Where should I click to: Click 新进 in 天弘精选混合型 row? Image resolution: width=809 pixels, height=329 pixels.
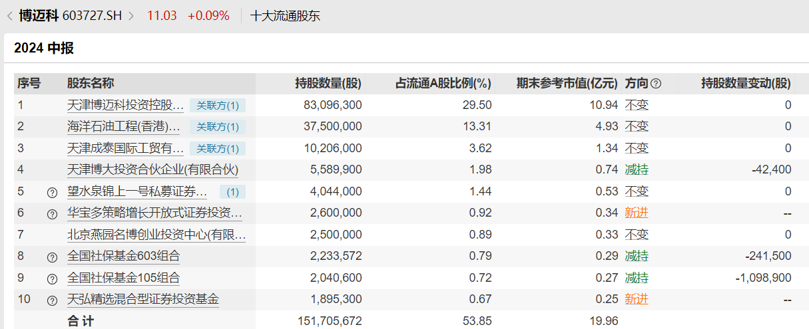[x=637, y=300]
